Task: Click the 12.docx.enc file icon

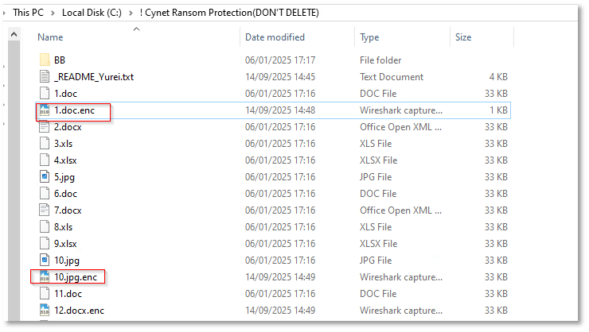Action: pyautogui.click(x=45, y=311)
